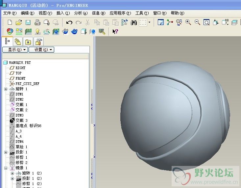
Task: Click the Zoom Out magnifier icon
Action: coord(197,22)
